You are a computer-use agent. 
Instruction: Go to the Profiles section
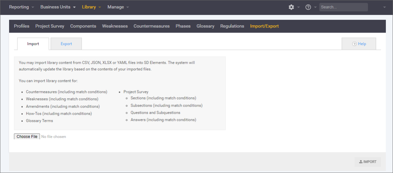[x=22, y=26]
